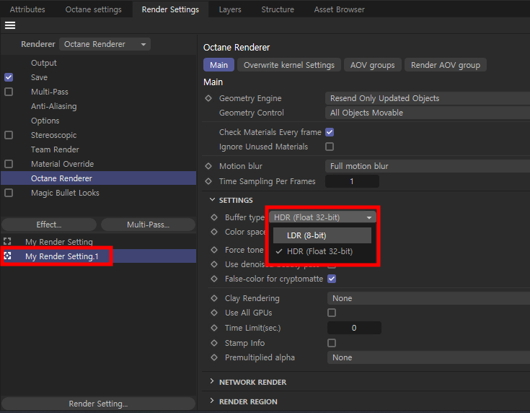Click the Time Limit(sec.) value field
Image resolution: width=530 pixels, height=413 pixels.
[x=354, y=328]
